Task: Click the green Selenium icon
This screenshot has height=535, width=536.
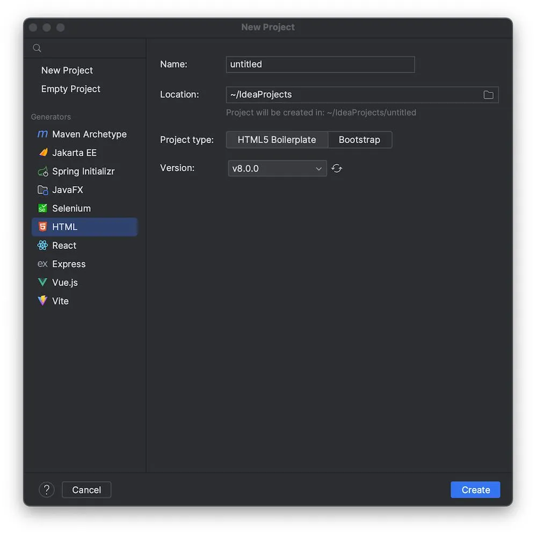Action: pyautogui.click(x=42, y=208)
